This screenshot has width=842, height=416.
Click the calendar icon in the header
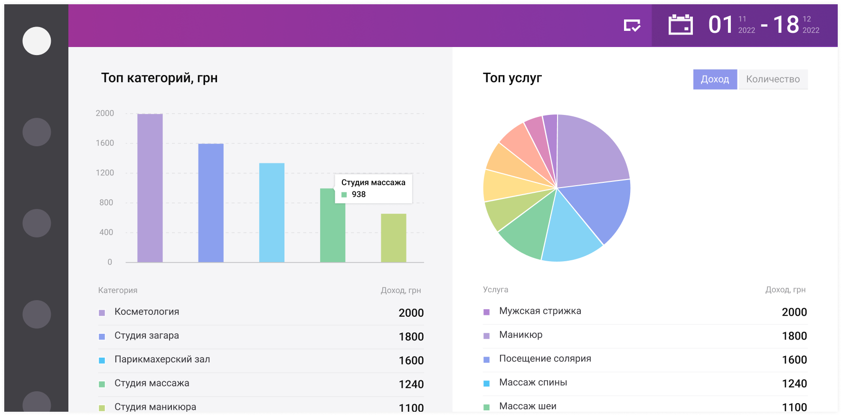tap(680, 25)
